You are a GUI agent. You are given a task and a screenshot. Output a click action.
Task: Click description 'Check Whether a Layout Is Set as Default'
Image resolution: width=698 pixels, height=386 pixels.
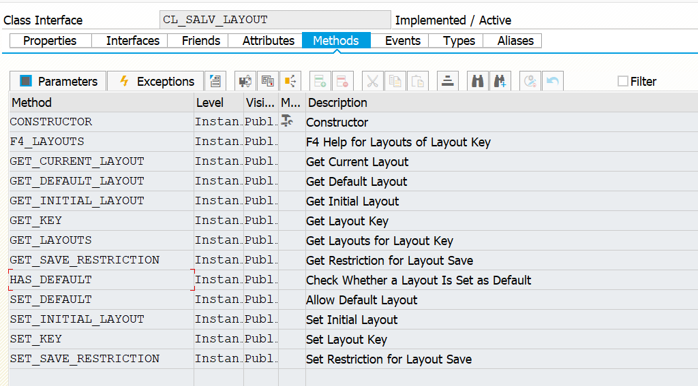[x=419, y=280]
